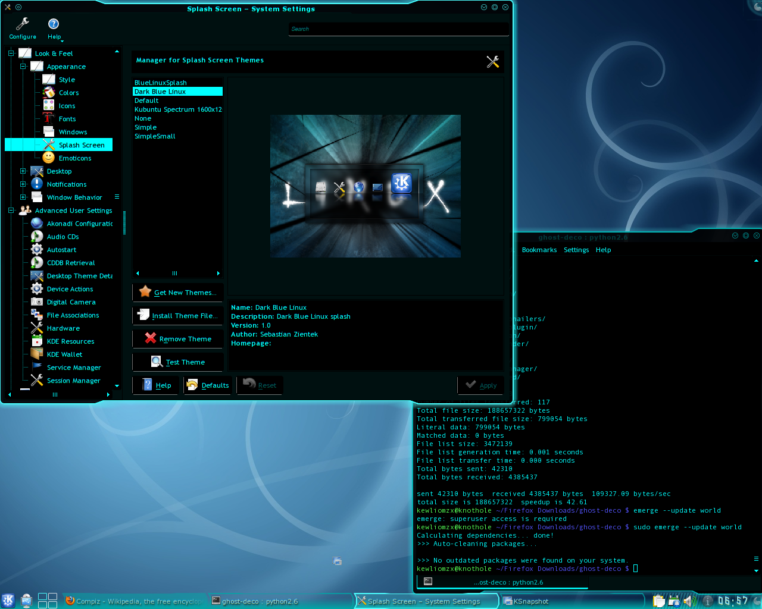Open Device Actions icon
The height and width of the screenshot is (609, 762).
tap(37, 289)
